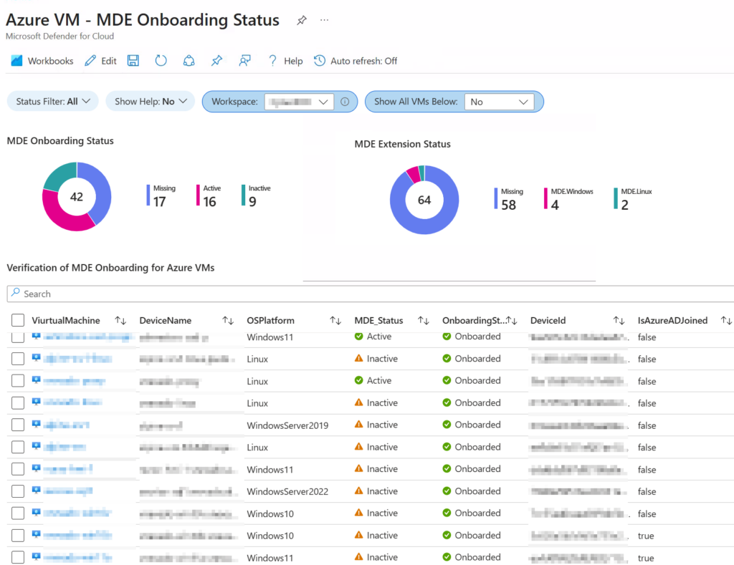Click the feedback person icon in toolbar

pyautogui.click(x=245, y=61)
